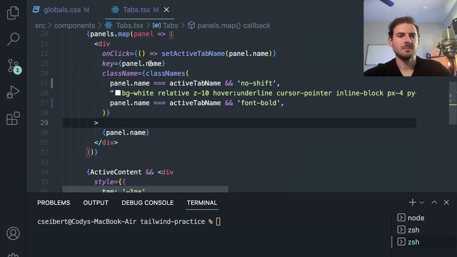Click the 'font-bold' string on line 27
Image resolution: width=457 pixels, height=257 pixels.
tap(258, 103)
